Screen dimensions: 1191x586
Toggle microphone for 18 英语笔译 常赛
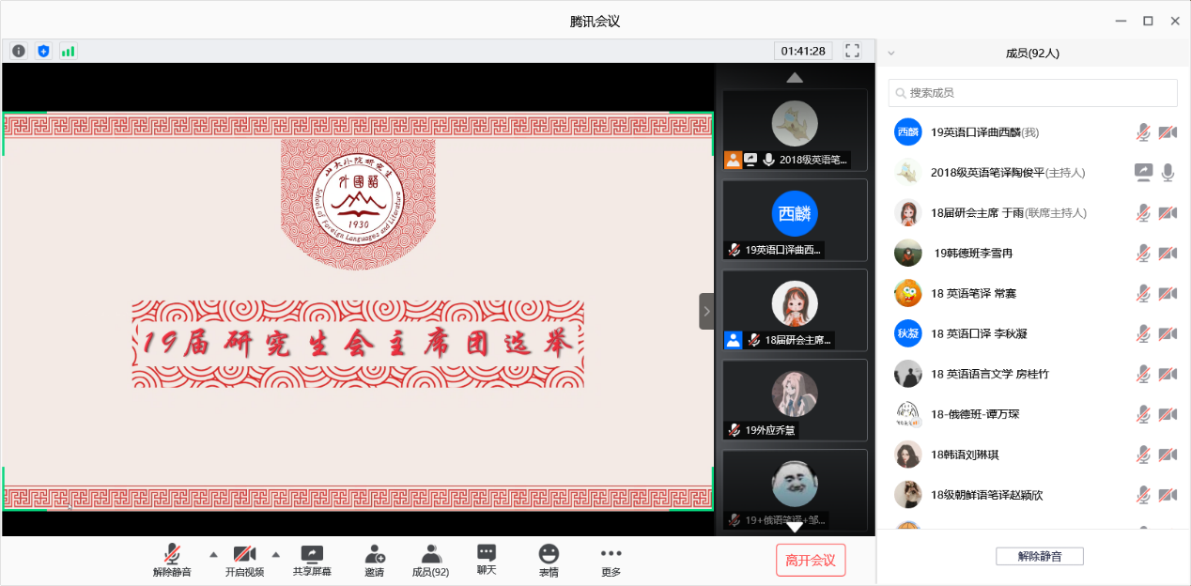[1143, 294]
